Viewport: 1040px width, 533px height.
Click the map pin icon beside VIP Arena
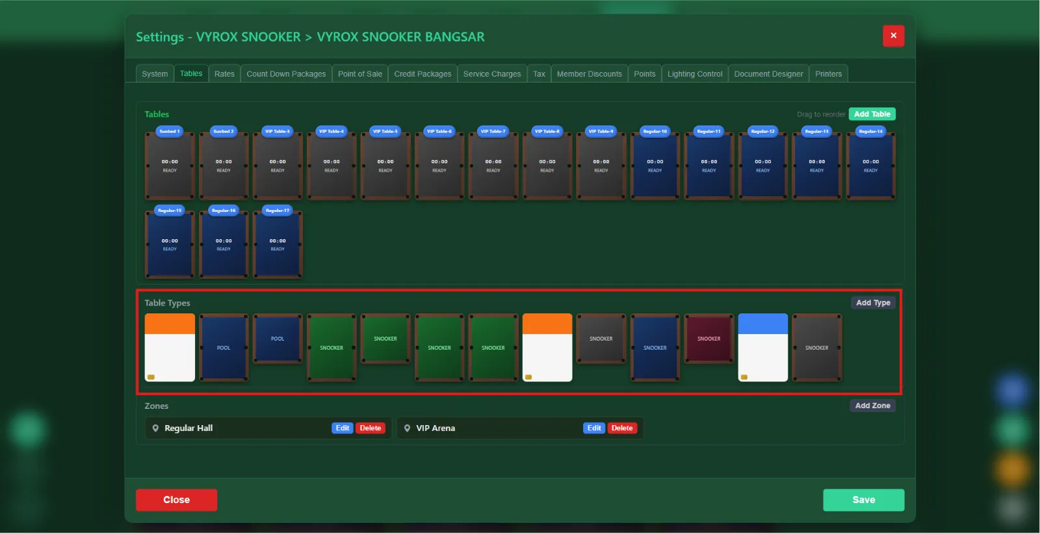pyautogui.click(x=407, y=428)
